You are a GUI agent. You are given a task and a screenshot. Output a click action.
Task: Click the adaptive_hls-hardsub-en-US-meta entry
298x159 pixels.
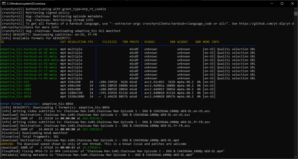click(28, 56)
